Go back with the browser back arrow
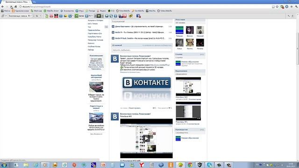The width and height of the screenshot is (299, 168). 3,7
